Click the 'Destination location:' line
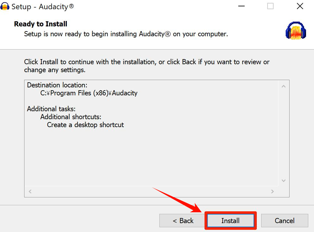Image resolution: width=314 pixels, height=232 pixels. click(x=57, y=85)
